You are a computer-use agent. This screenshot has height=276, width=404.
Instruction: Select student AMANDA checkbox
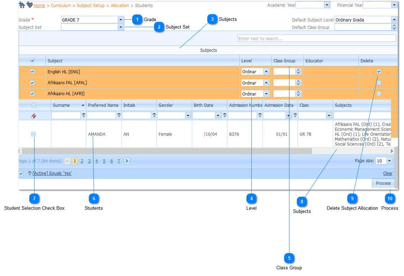(x=33, y=134)
